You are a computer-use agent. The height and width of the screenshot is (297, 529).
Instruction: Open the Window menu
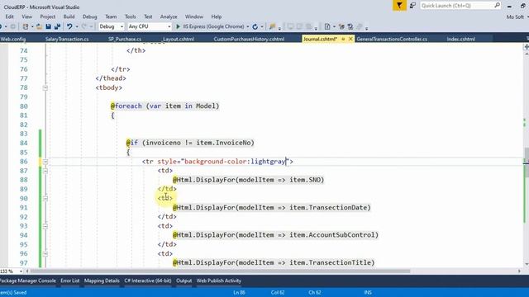click(194, 16)
